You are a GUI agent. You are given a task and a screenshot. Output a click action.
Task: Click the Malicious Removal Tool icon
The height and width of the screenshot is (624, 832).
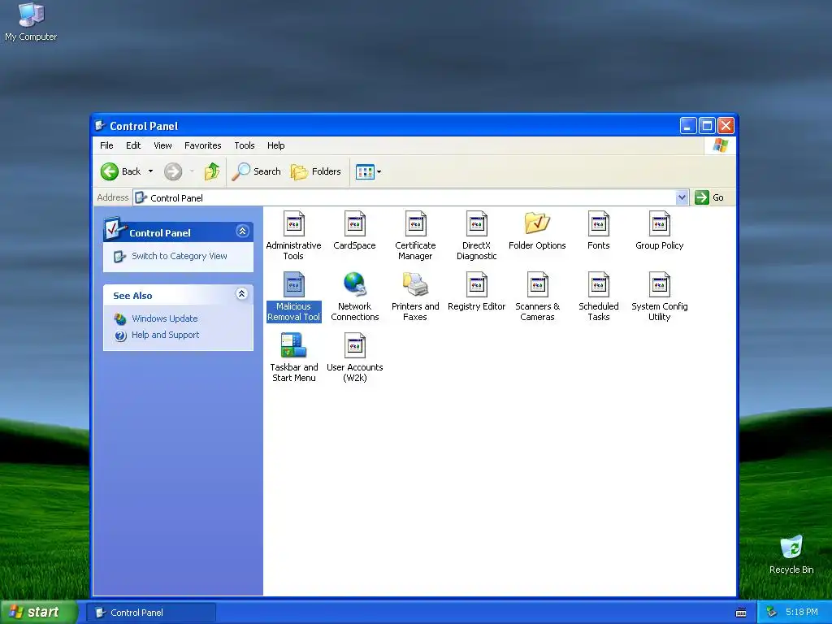293,285
